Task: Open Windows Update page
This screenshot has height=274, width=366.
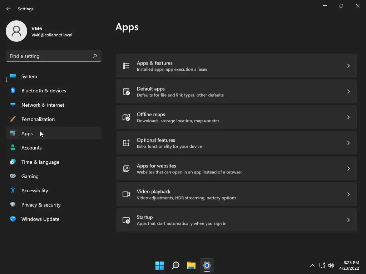Action: pyautogui.click(x=54, y=219)
